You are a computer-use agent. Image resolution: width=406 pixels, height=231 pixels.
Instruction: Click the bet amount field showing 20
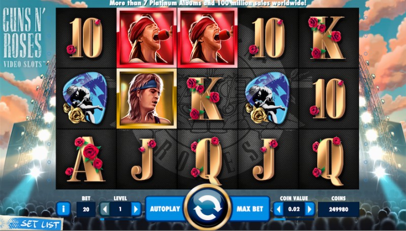pos(86,209)
